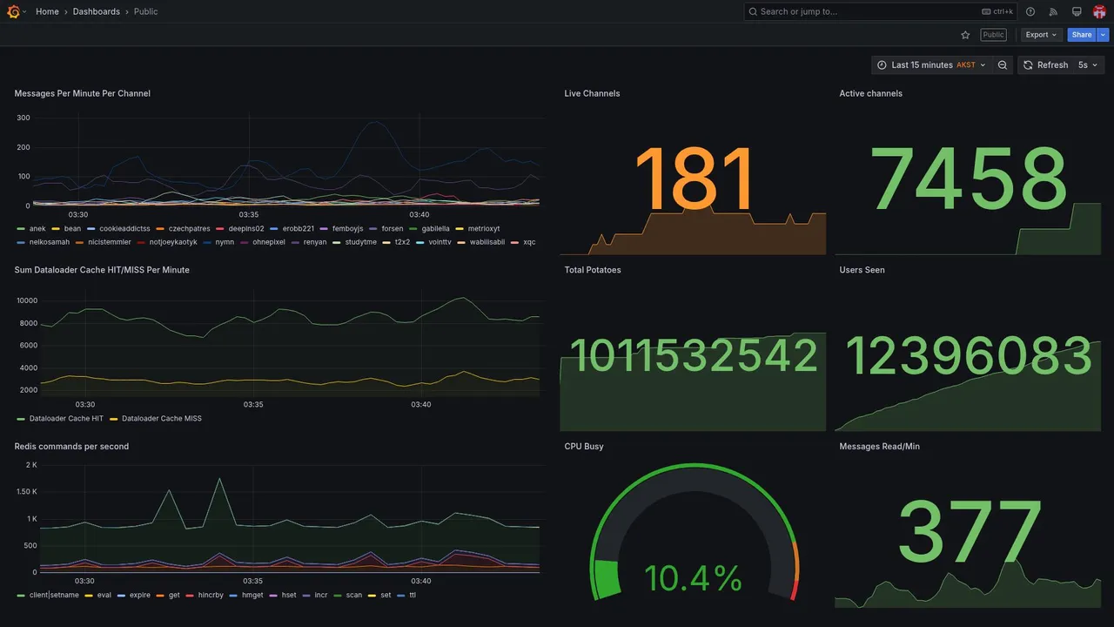Open the user avatar profile menu
Image resolution: width=1114 pixels, height=627 pixels.
[1099, 11]
